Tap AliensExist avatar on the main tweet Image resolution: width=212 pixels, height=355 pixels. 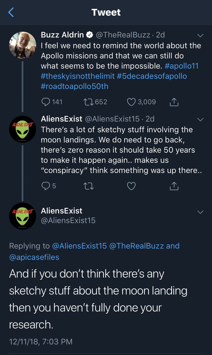23,216
